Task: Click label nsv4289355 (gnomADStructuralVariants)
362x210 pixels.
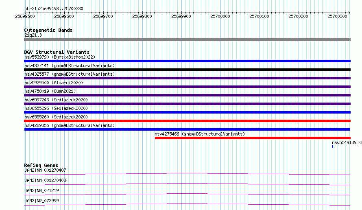Action: pos(70,125)
